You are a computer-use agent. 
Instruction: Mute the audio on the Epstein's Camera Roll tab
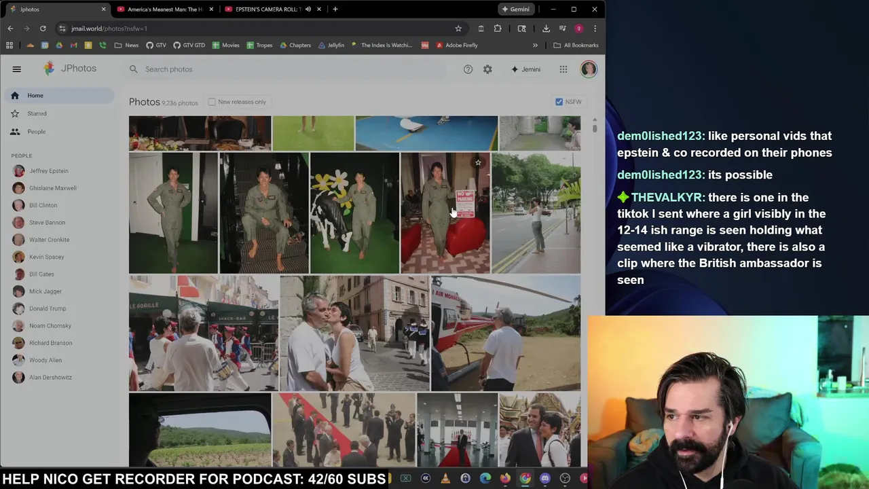(308, 10)
